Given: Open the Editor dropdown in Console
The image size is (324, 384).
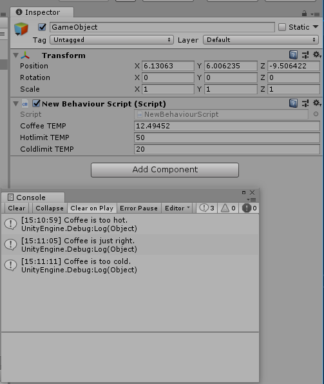Looking at the screenshot, I should [x=177, y=208].
